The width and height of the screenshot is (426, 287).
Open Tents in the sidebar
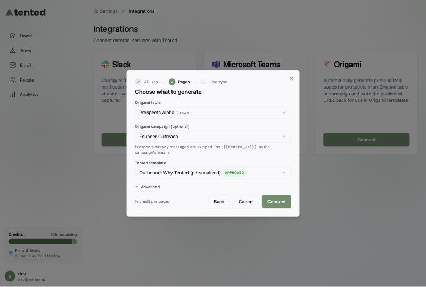25,51
